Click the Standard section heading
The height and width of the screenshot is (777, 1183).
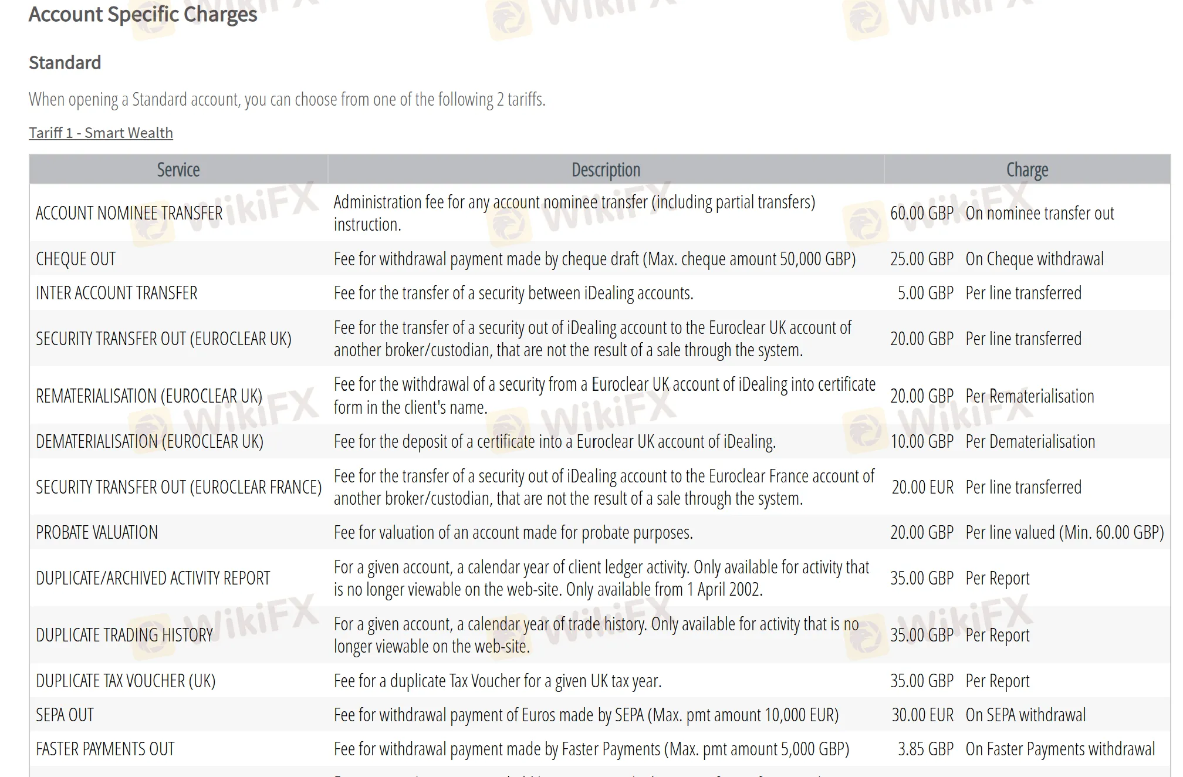[65, 63]
